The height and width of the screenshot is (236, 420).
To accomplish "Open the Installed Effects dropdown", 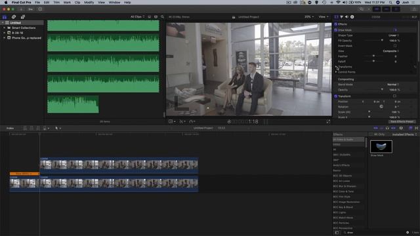I will coord(404,134).
